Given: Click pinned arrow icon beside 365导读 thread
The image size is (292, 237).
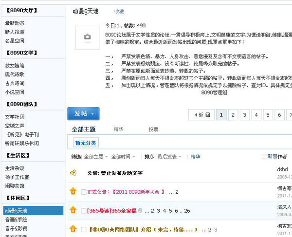Looking at the screenshot, I should (x=73, y=210).
